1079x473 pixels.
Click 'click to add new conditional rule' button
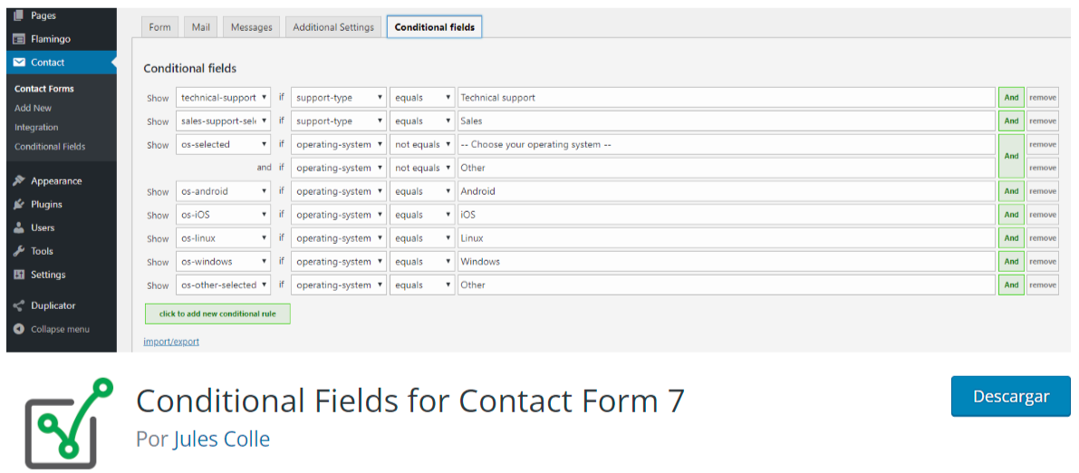click(217, 314)
